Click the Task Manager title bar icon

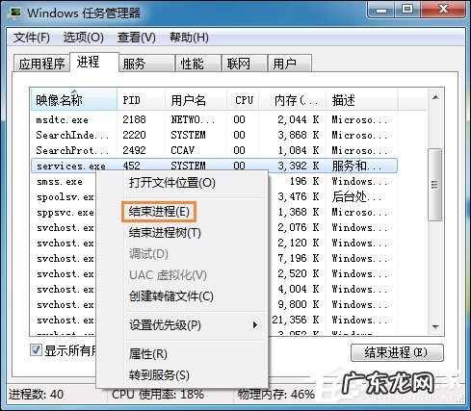14,13
